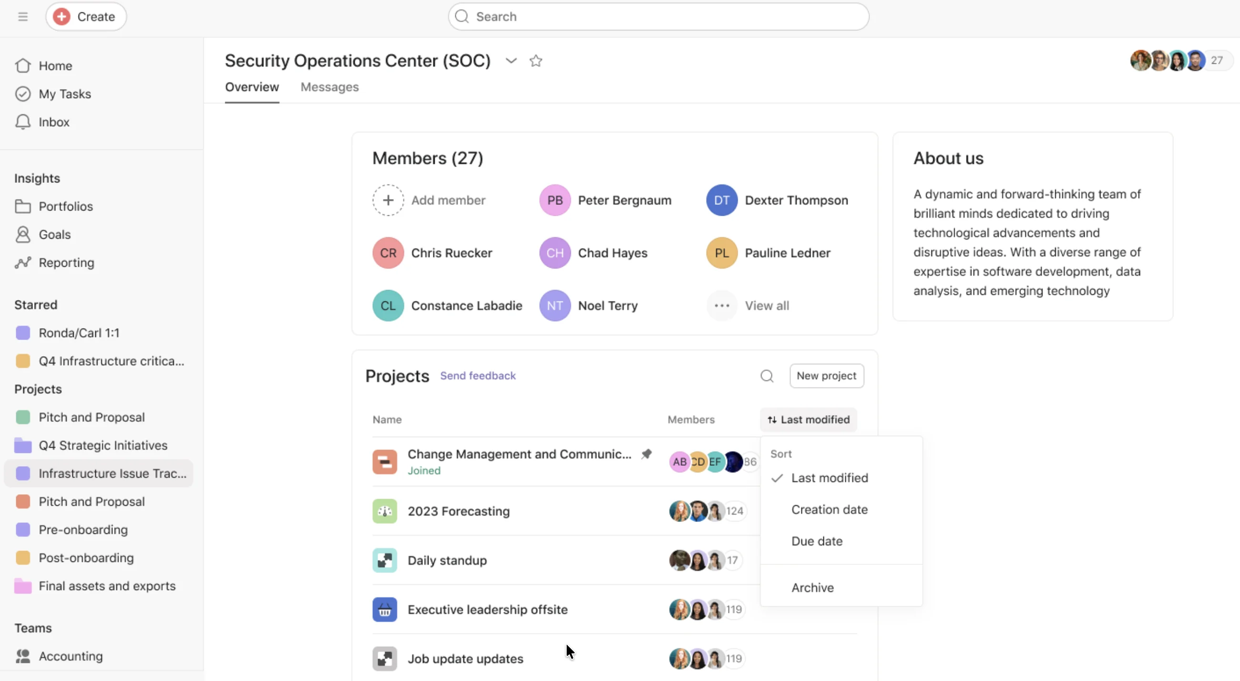This screenshot has height=681, width=1240.
Task: Click the Members column header
Action: [691, 420]
